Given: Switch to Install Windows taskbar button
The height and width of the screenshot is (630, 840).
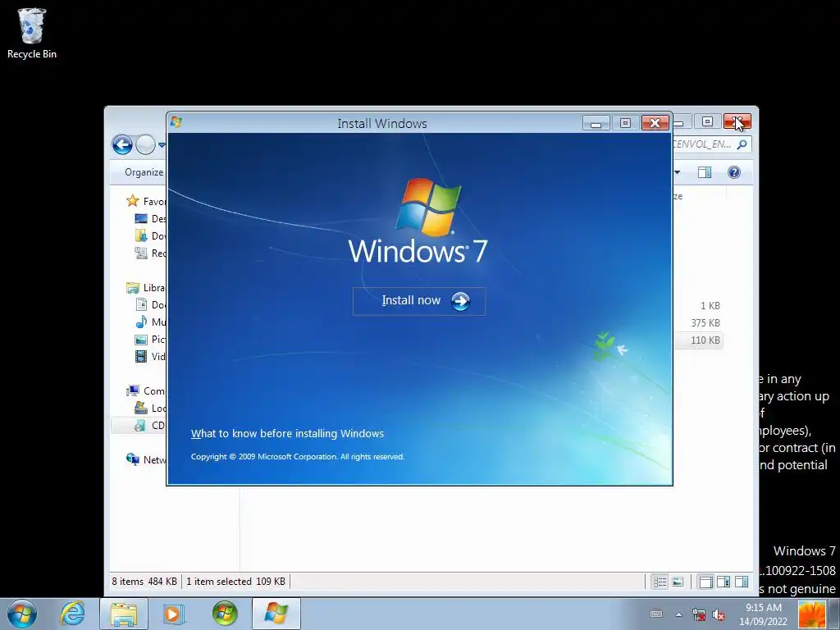Looking at the screenshot, I should click(276, 614).
